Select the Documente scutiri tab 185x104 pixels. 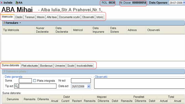[x=69, y=17]
